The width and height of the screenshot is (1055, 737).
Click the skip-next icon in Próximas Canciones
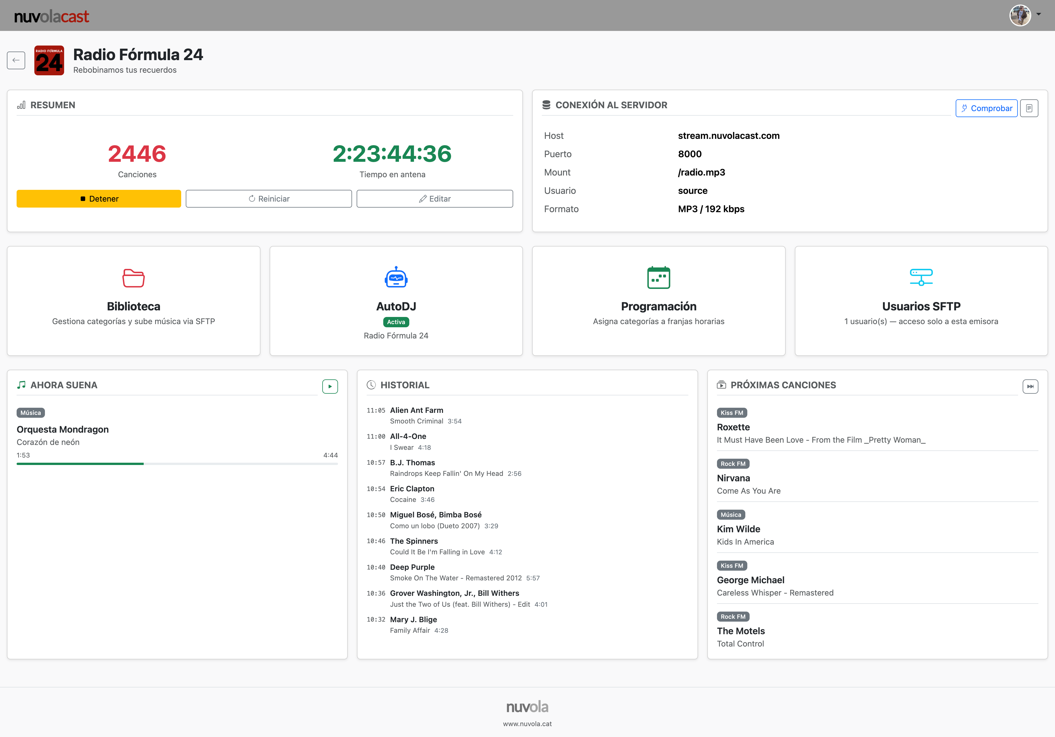(1031, 386)
